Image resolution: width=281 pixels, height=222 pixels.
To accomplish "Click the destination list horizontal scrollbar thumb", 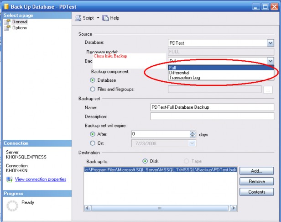I will (x=160, y=208).
